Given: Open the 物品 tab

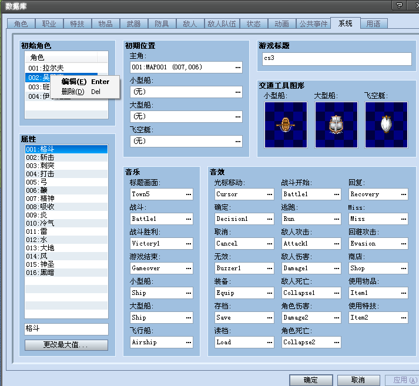Looking at the screenshot, I should [106, 24].
